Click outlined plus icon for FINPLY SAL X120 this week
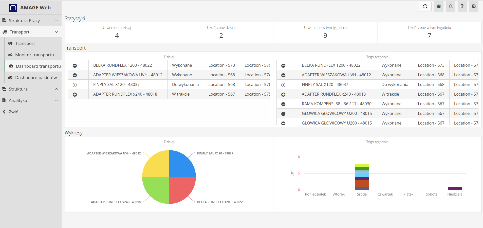This screenshot has width=483, height=228. coord(283,85)
